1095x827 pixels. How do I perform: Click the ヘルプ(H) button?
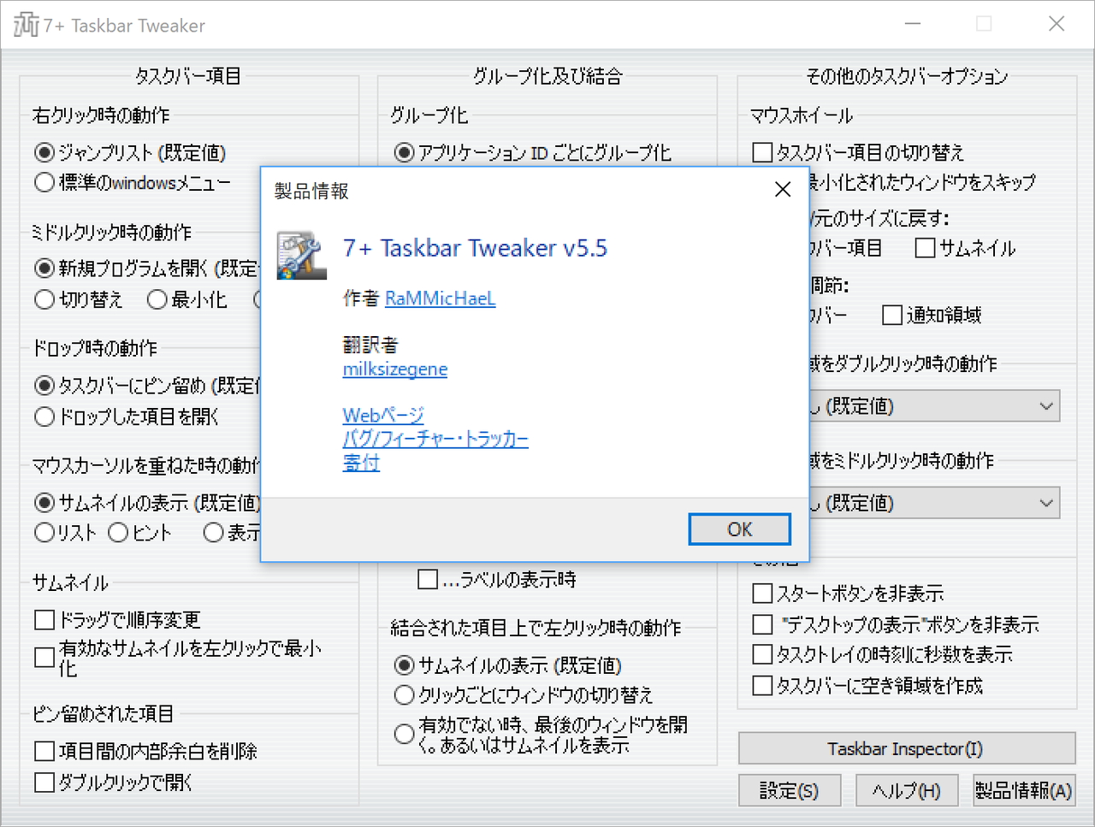[907, 790]
